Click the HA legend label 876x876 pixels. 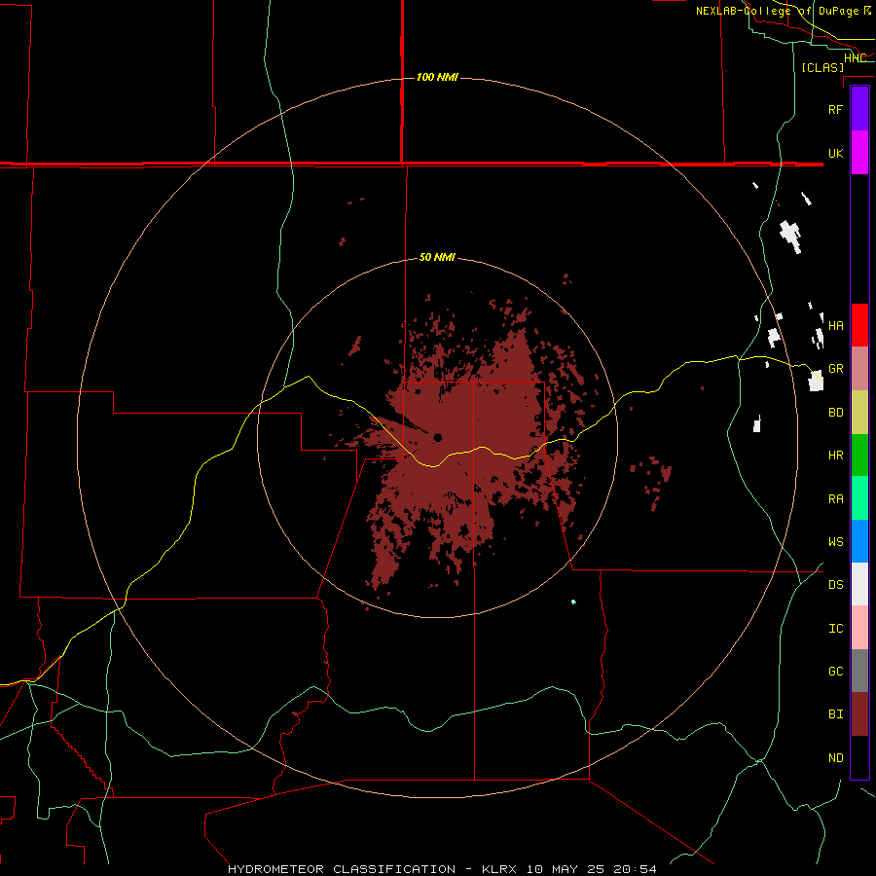coord(835,325)
